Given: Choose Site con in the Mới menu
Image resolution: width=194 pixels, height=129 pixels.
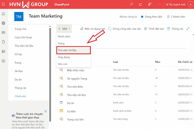Looking at the screenshot, I should (x=62, y=64).
